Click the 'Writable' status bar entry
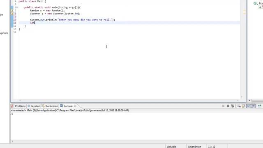This screenshot has width=263, height=148. point(171,147)
